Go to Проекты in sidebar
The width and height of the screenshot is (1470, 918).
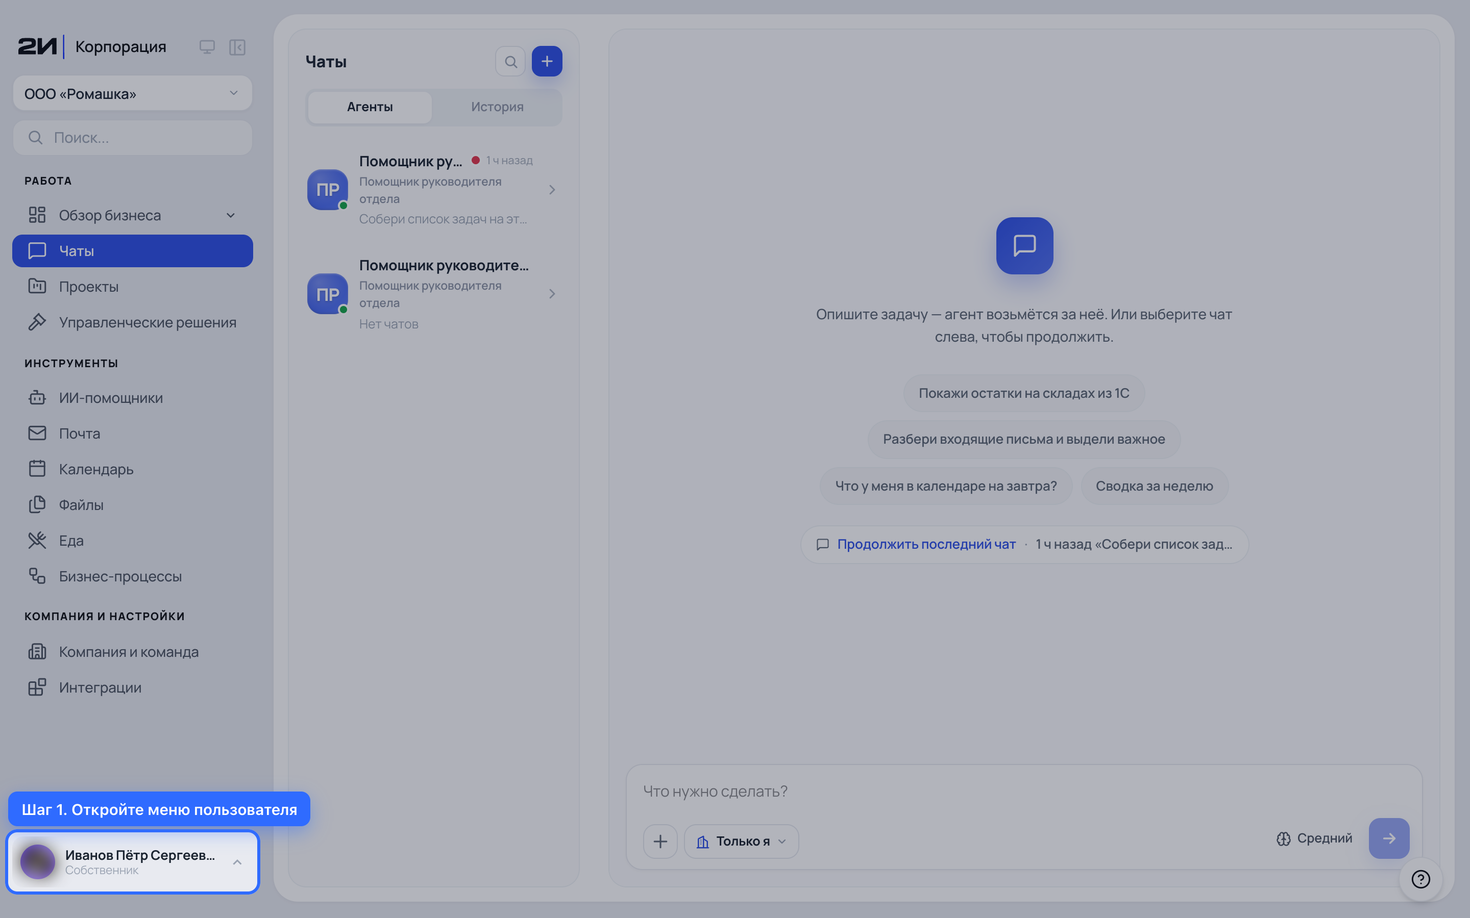pyautogui.click(x=132, y=287)
